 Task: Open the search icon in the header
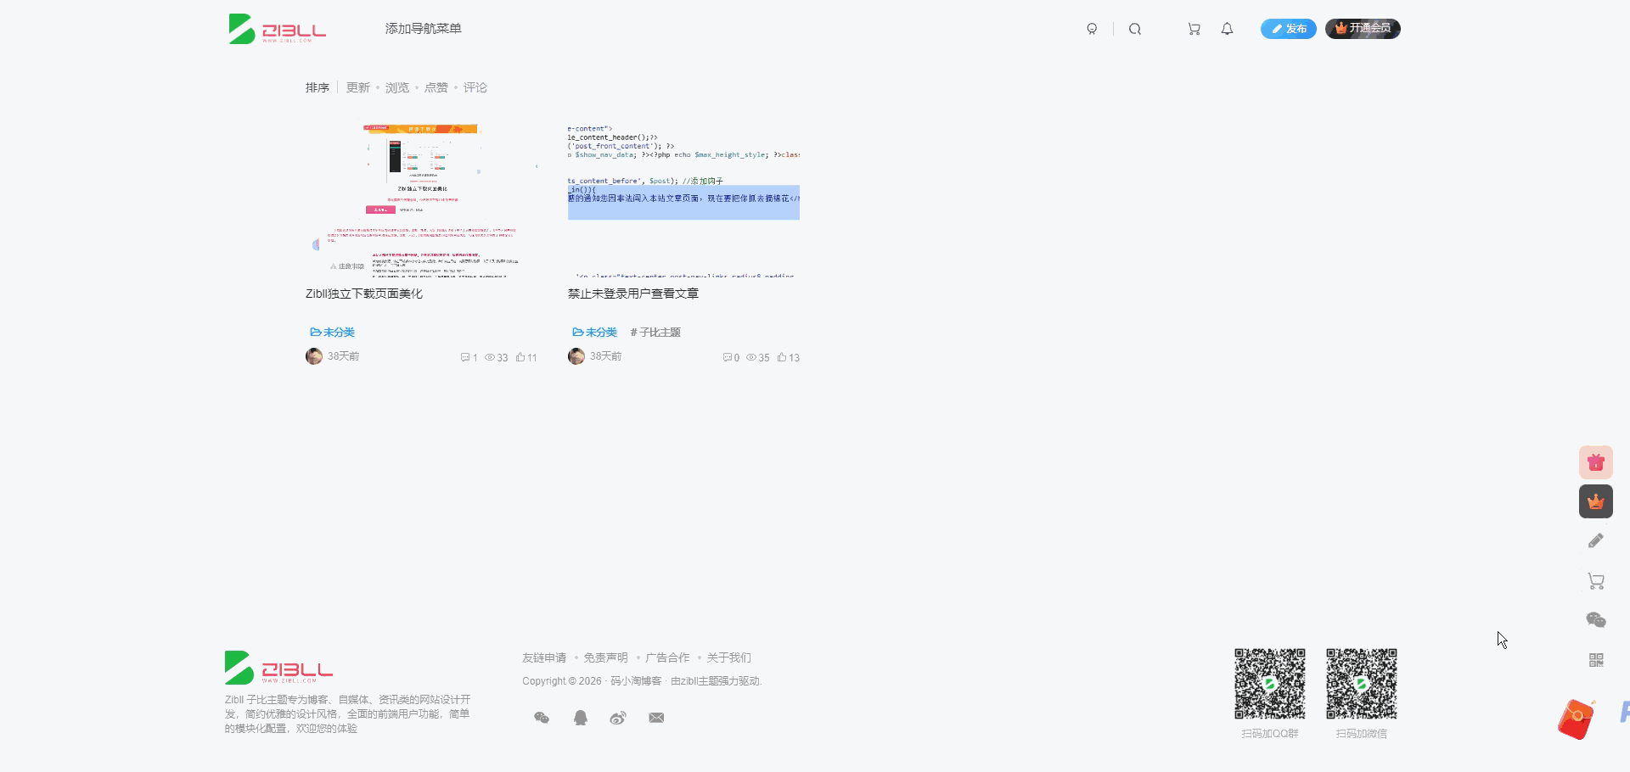tap(1135, 29)
